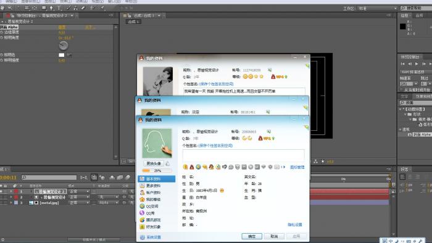Step to the next frame in preview panel

424,64
